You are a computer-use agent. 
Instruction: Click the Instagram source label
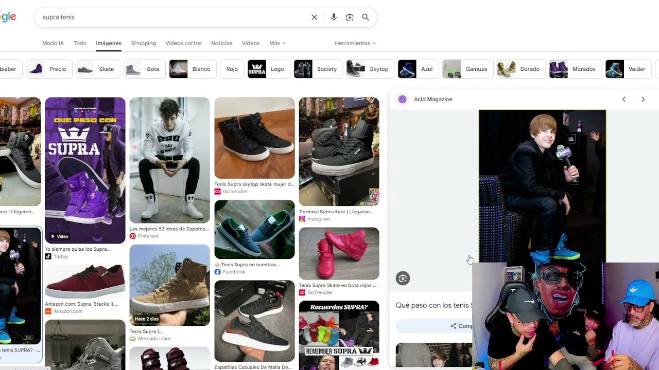point(315,219)
